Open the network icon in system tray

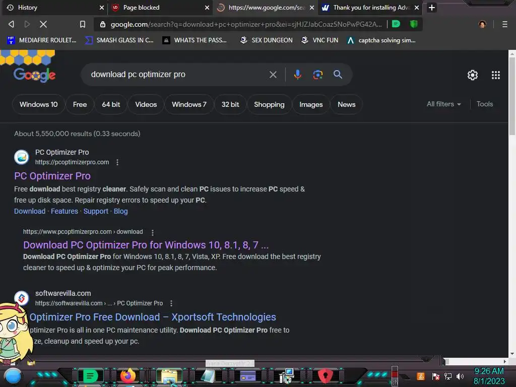448,376
